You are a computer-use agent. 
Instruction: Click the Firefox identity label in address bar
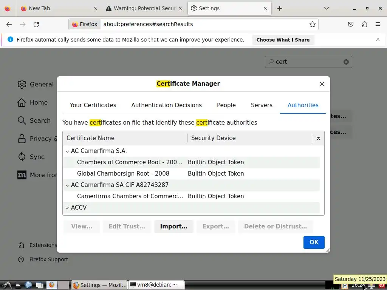(x=85, y=24)
